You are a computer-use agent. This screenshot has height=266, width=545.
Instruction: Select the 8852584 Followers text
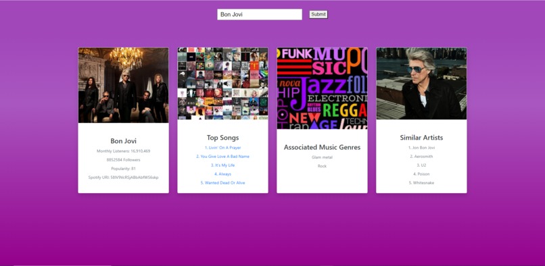[123, 160]
